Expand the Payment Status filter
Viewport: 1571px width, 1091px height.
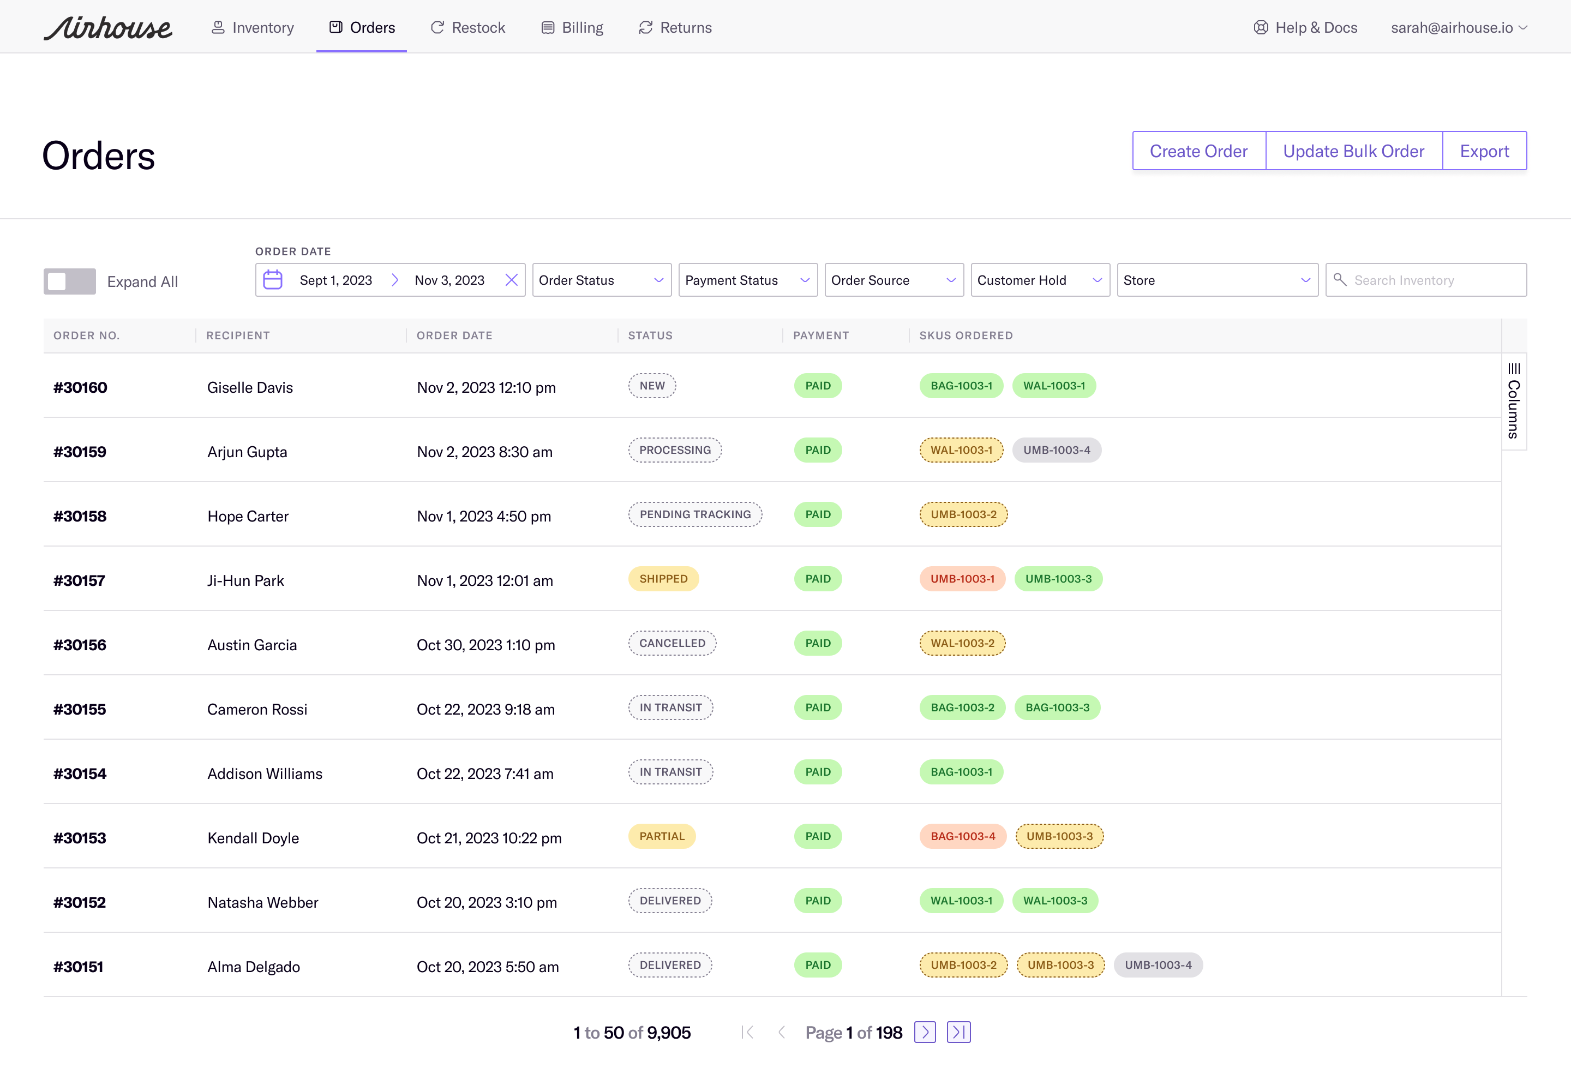(x=747, y=280)
